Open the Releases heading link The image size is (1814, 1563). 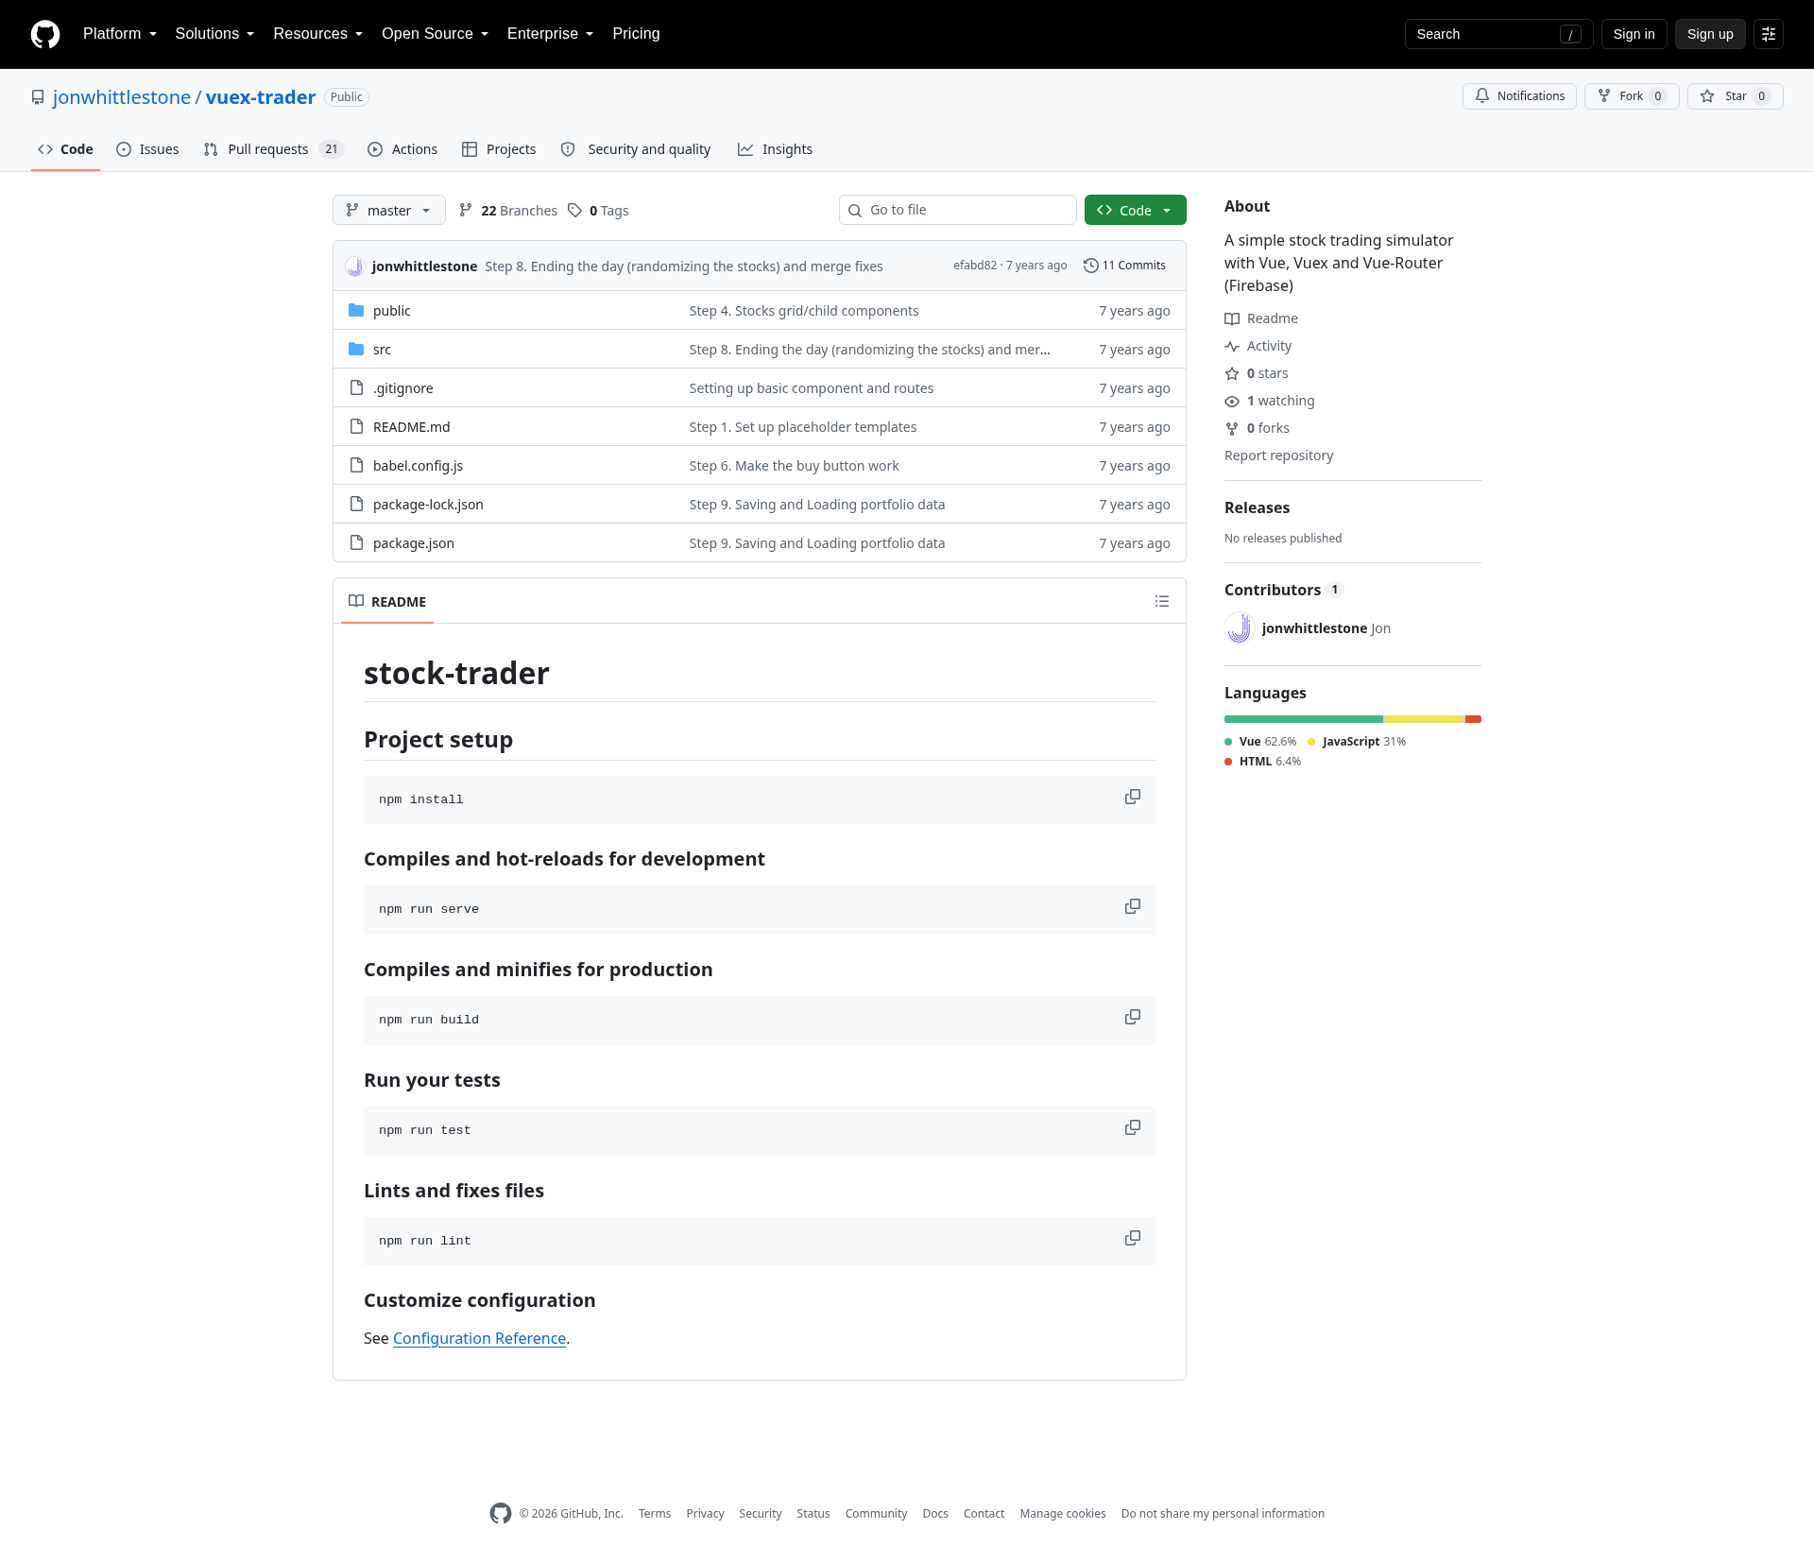pos(1257,507)
